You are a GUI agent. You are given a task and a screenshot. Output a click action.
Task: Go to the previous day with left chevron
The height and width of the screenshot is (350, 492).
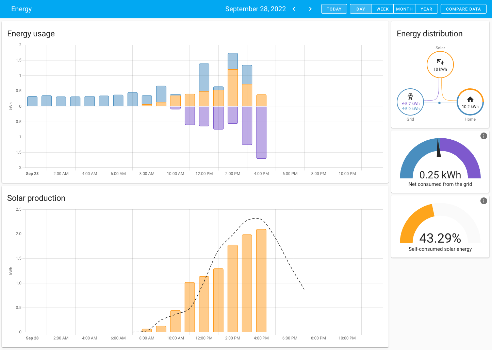(x=294, y=9)
